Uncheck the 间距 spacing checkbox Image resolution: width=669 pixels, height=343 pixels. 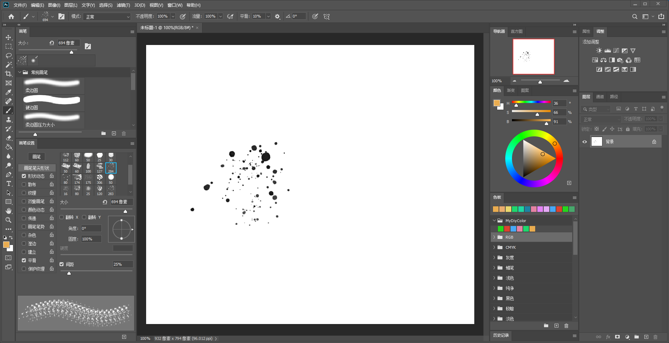tap(62, 264)
